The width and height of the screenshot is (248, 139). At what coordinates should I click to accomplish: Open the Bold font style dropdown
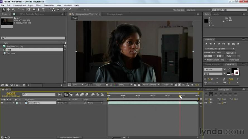coord(215,74)
